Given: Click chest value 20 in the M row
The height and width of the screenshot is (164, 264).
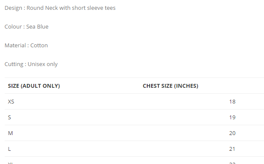Looking at the screenshot, I should (x=232, y=133).
